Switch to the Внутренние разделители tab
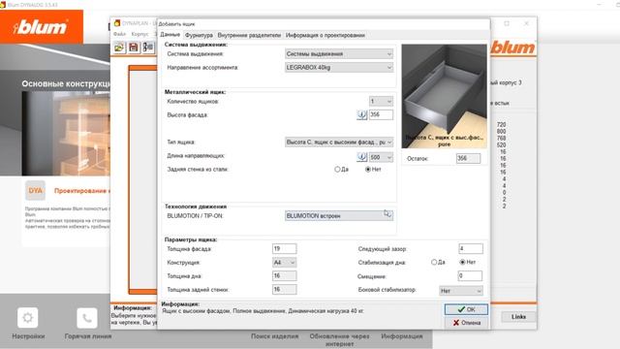620x349 pixels. tap(249, 35)
